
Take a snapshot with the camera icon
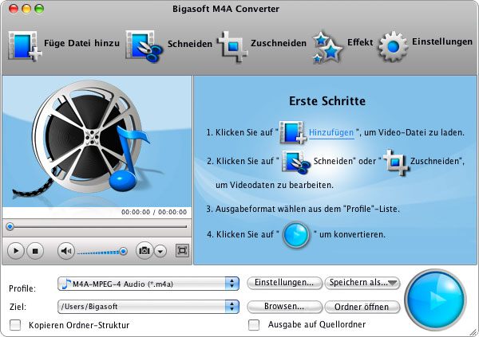click(x=144, y=251)
